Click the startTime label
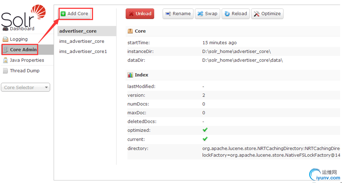Screen dimensions: 342x183 [139, 43]
